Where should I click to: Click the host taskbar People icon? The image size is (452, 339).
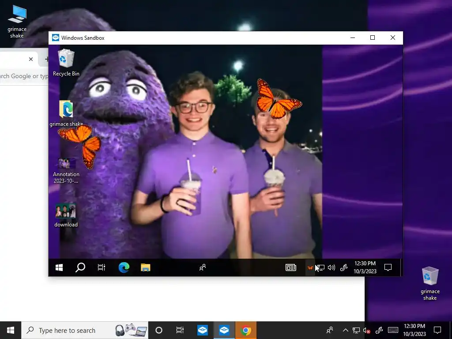pyautogui.click(x=330, y=330)
